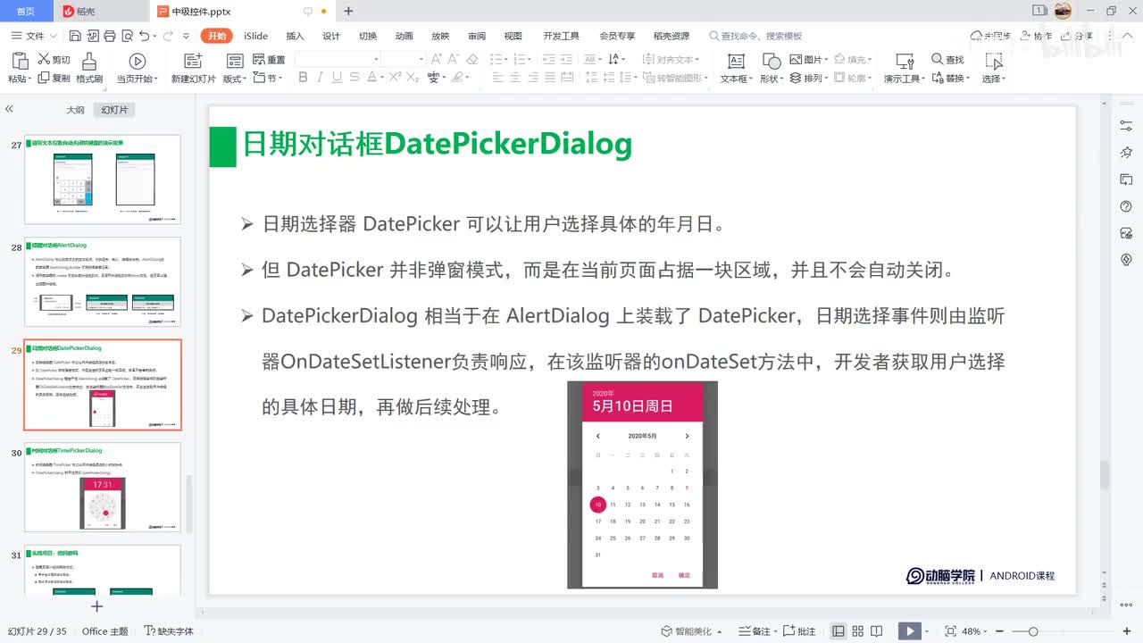
Task: Switch to Slide Sorter view icon
Action: tap(858, 631)
